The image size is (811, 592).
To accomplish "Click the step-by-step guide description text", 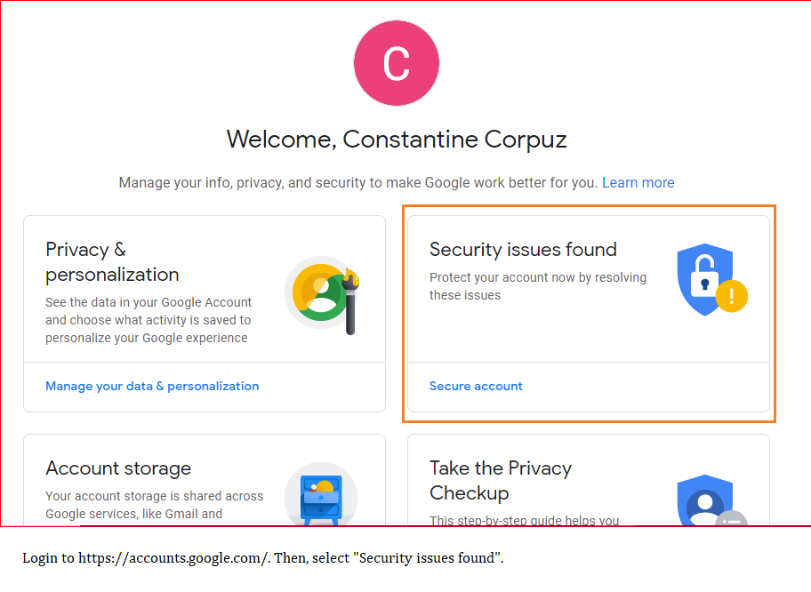I will point(524,520).
